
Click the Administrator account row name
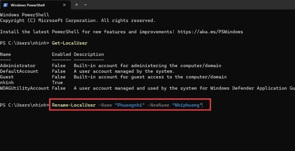point(18,66)
